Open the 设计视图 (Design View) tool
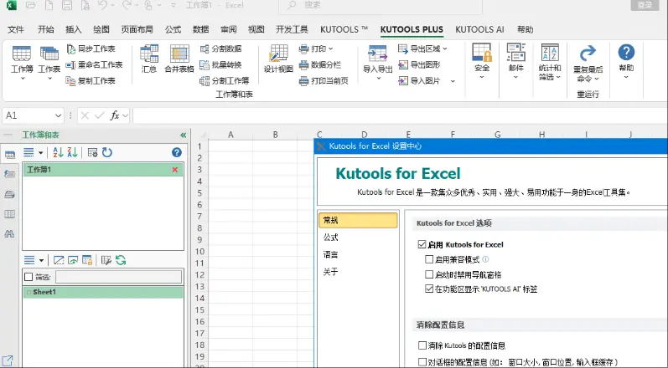668x368 pixels. click(278, 59)
